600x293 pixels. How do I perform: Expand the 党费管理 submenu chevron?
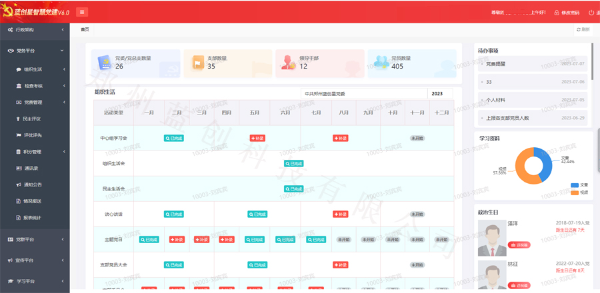64,103
